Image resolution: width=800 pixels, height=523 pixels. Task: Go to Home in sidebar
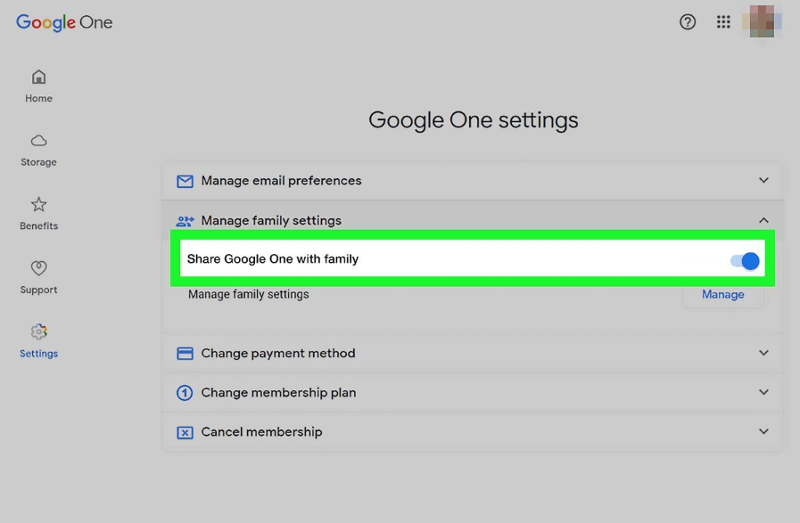tap(38, 86)
